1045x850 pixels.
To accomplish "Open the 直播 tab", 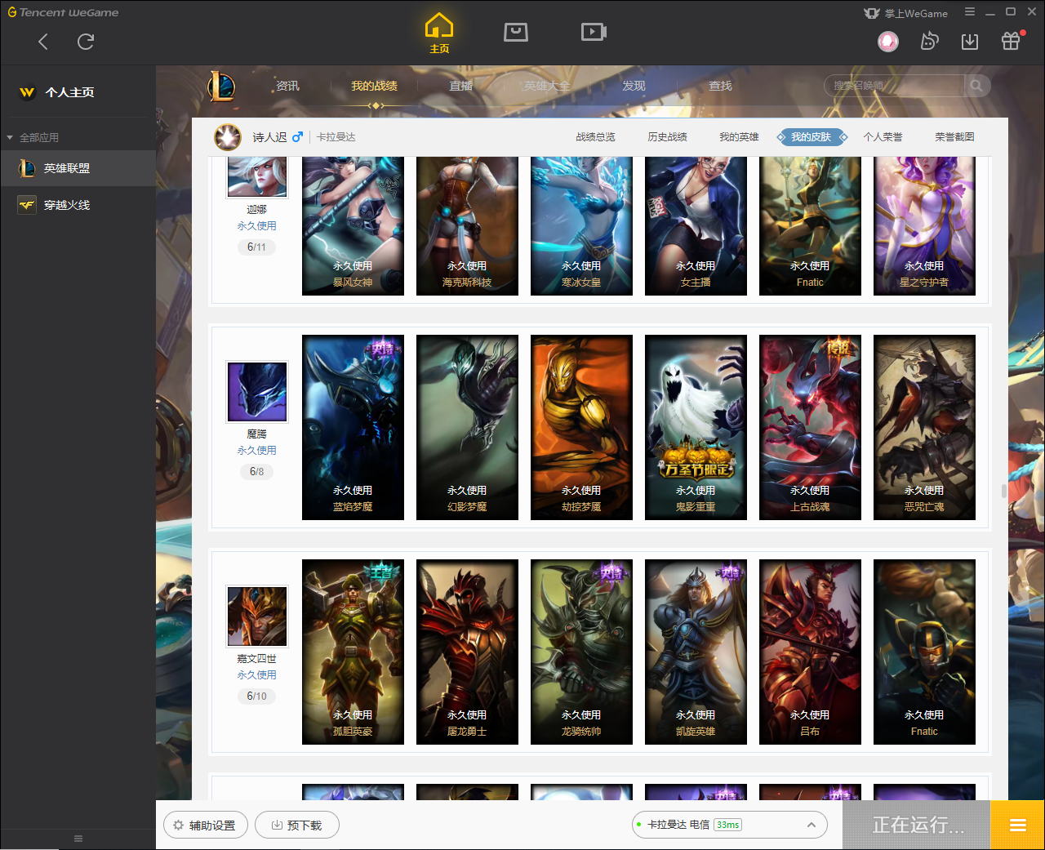I will pyautogui.click(x=460, y=86).
